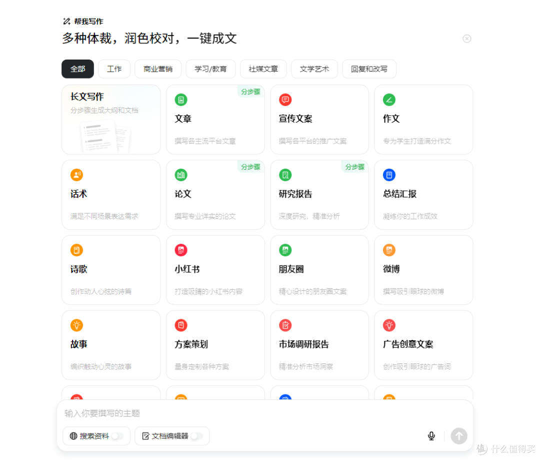This screenshot has height=460, width=540.
Task: Toggle the 文档编辑器 switch
Action: tap(196, 436)
